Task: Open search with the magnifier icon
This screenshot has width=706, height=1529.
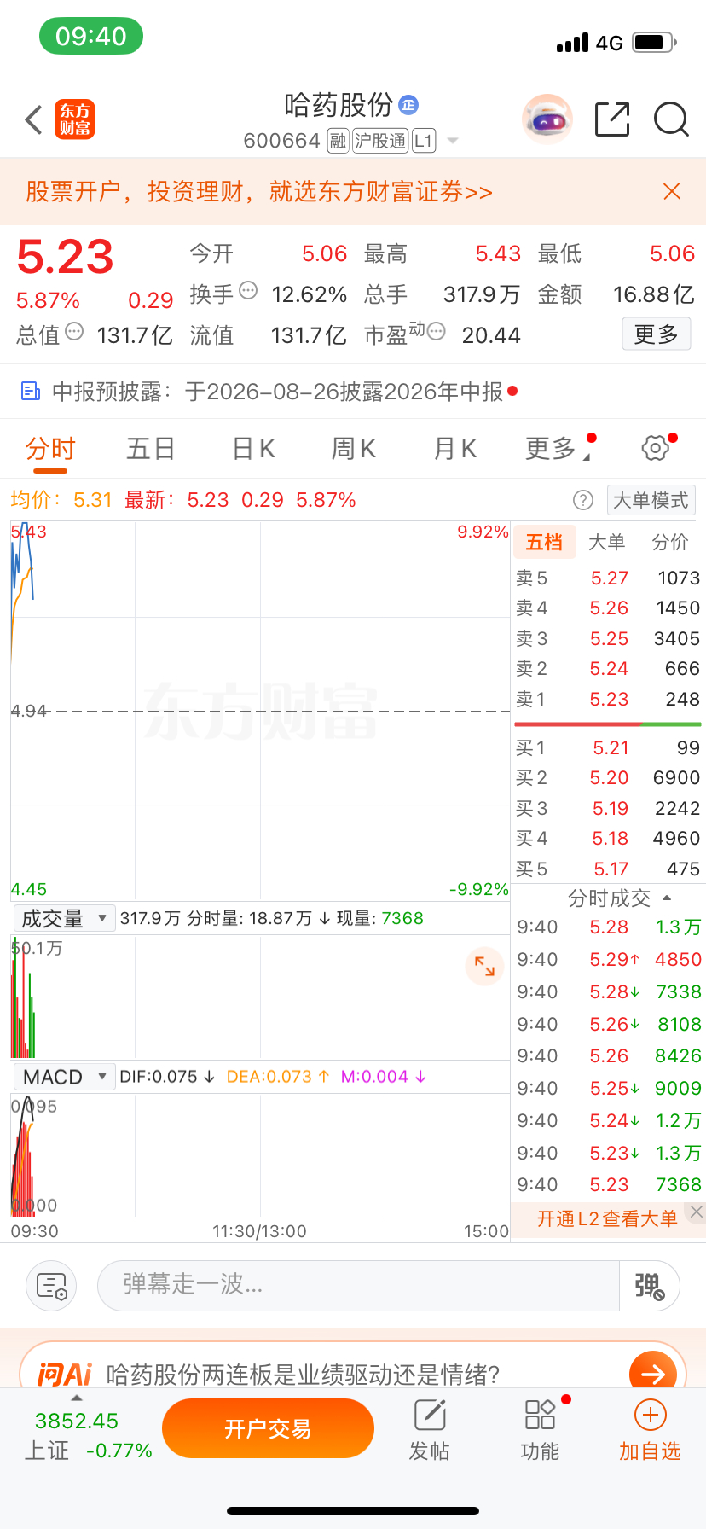Action: click(671, 119)
